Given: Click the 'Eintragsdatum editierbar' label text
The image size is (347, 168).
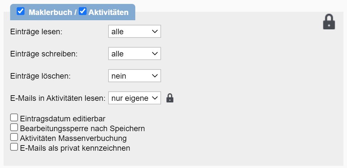Looking at the screenshot, I should [63, 118].
